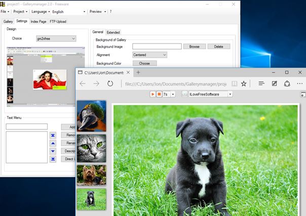This screenshot has width=306, height=216.
Task: Open the browser Hub icon
Action: pos(261,83)
